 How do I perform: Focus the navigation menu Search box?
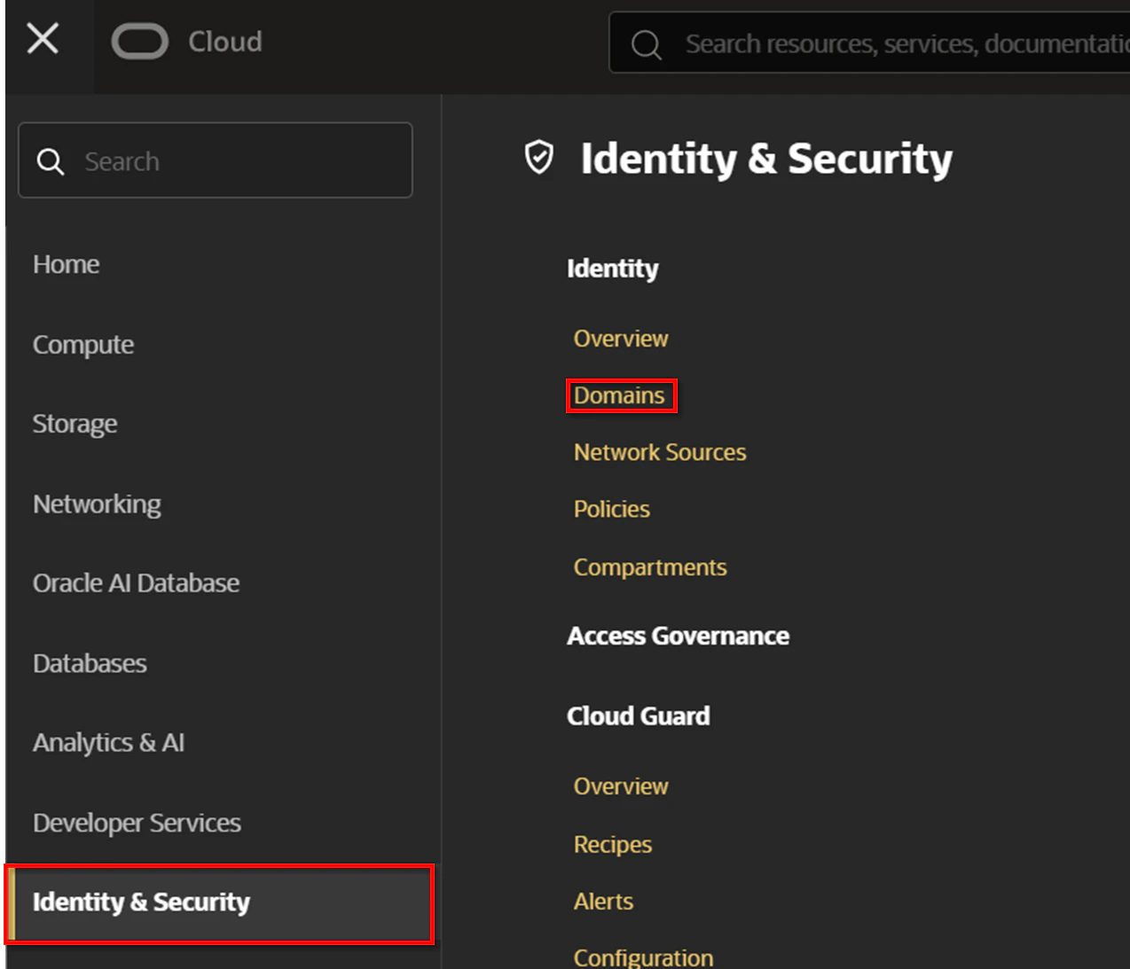pos(216,160)
